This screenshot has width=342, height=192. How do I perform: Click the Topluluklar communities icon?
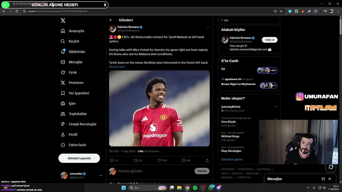click(x=63, y=114)
